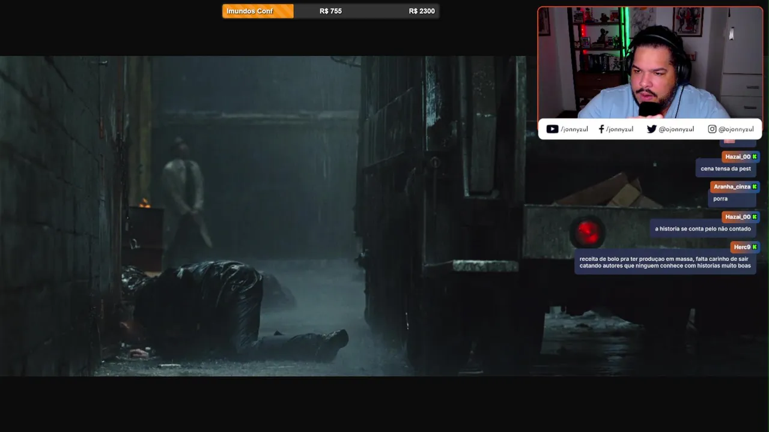Click the orange 'Imundos Conf' goal label

tap(258, 11)
